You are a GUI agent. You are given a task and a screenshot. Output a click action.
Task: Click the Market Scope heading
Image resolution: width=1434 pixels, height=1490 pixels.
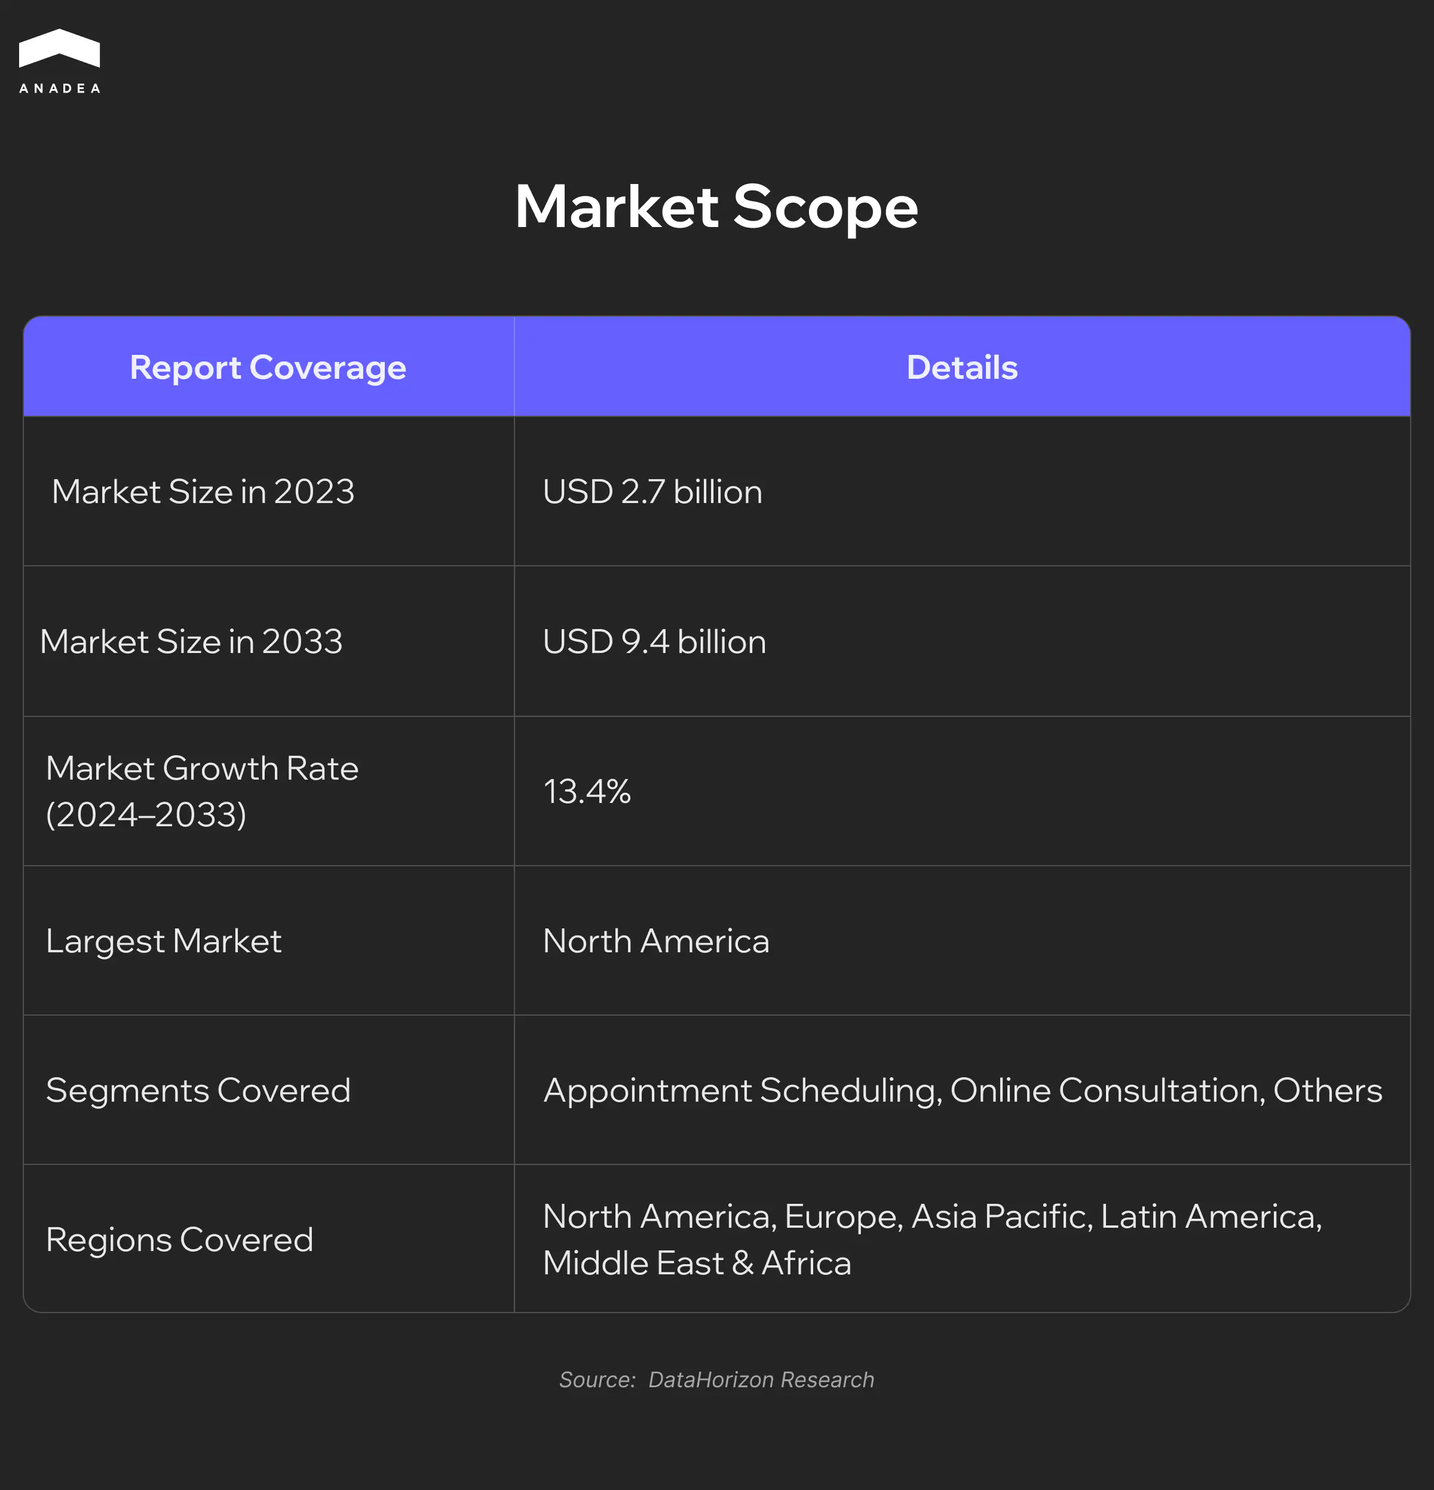(716, 207)
